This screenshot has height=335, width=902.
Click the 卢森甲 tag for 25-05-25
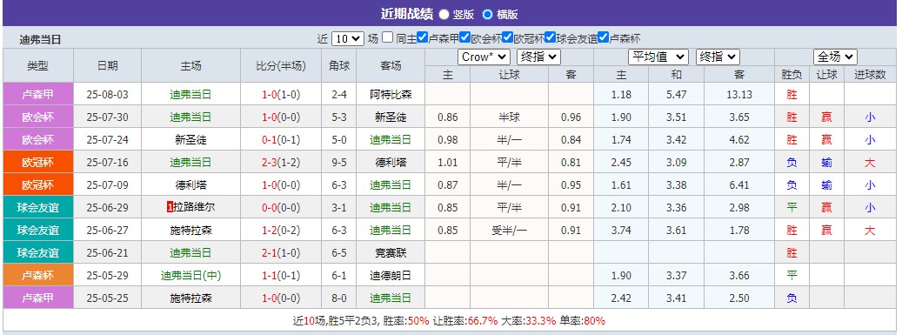pos(38,298)
